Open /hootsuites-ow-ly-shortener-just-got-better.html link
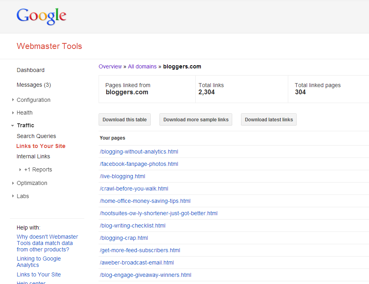Image resolution: width=369 pixels, height=284 pixels. [x=159, y=213]
